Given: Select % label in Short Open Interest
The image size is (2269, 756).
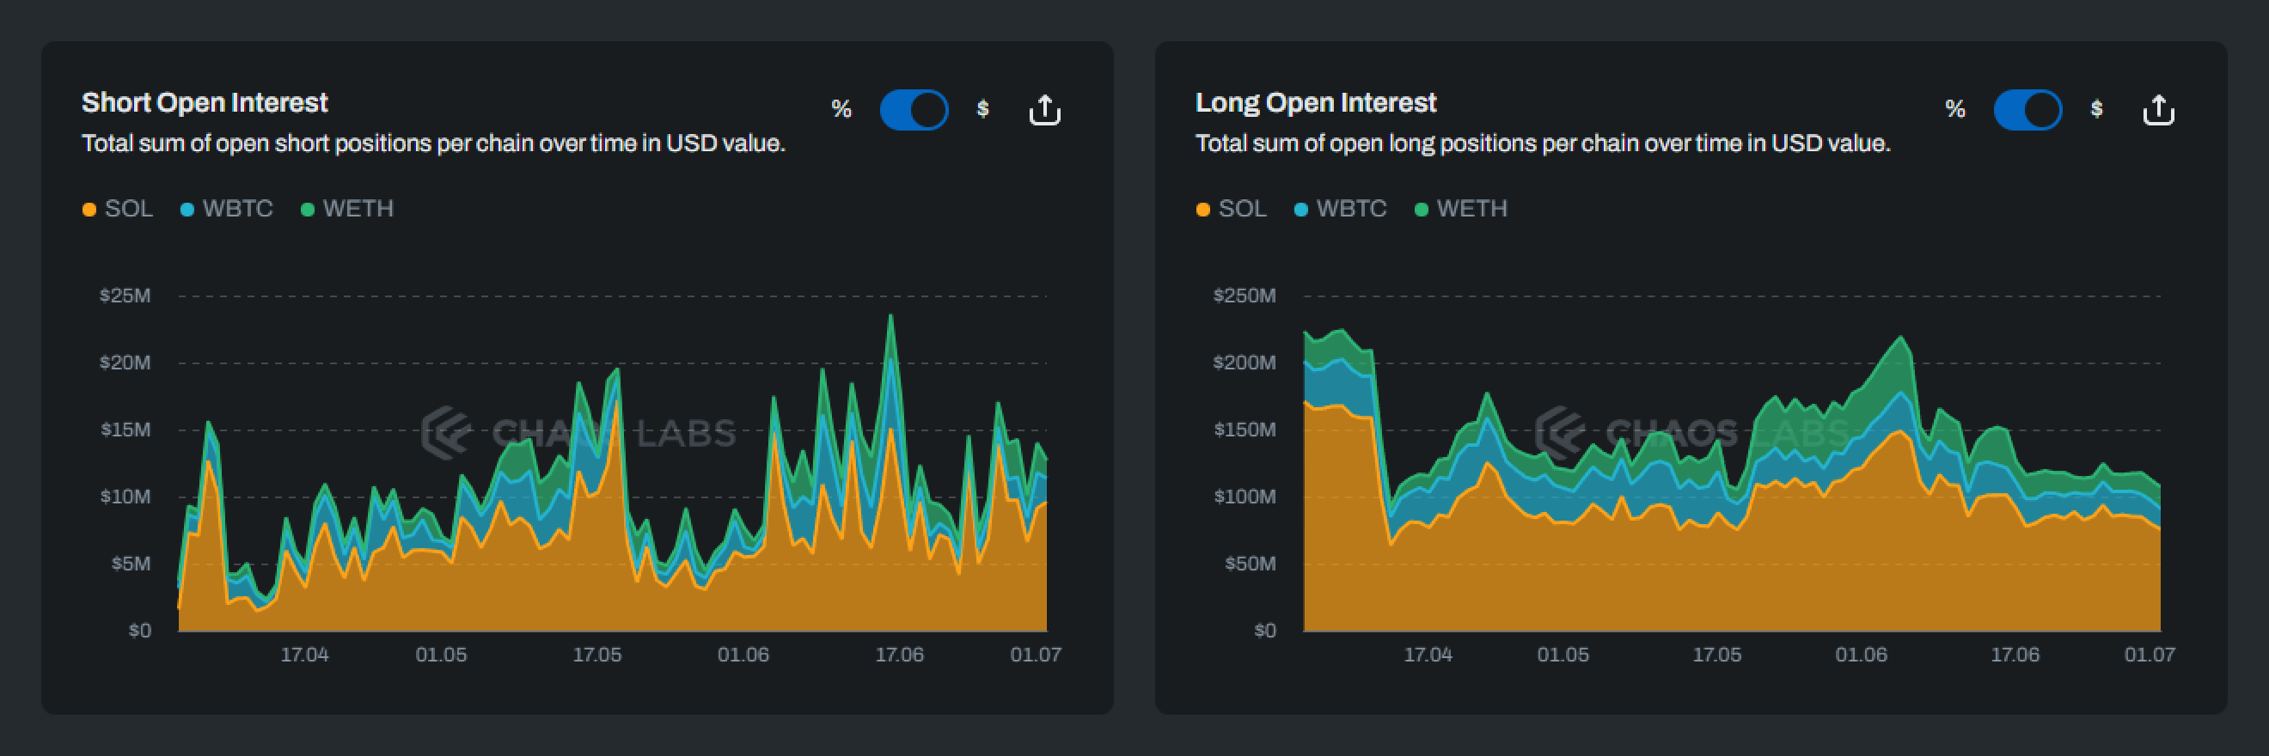Looking at the screenshot, I should coord(841,109).
